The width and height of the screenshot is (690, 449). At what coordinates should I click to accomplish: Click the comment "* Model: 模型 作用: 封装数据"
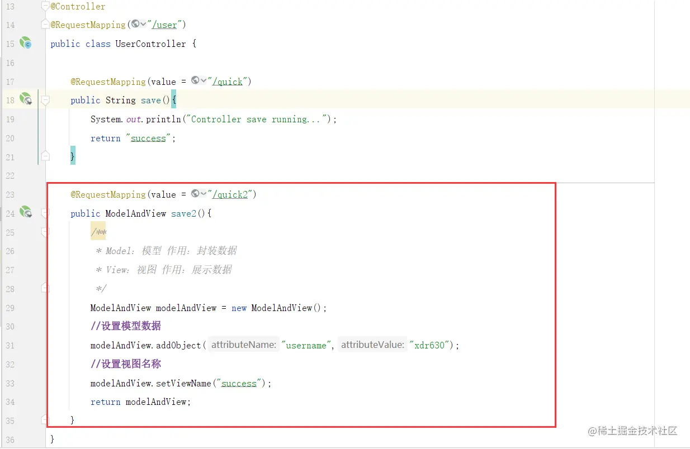pos(167,251)
